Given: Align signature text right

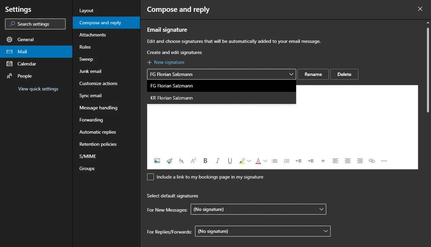Looking at the screenshot, I should coord(360,161).
